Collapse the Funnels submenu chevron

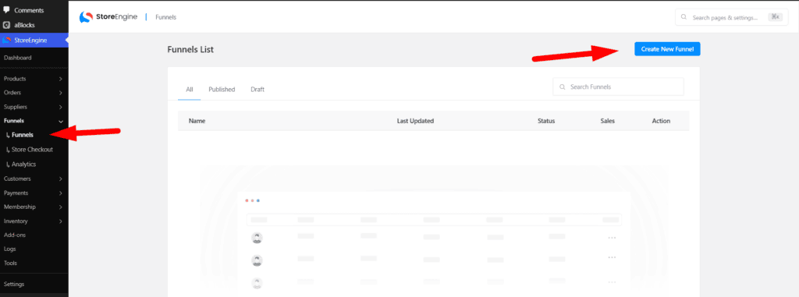tap(61, 122)
